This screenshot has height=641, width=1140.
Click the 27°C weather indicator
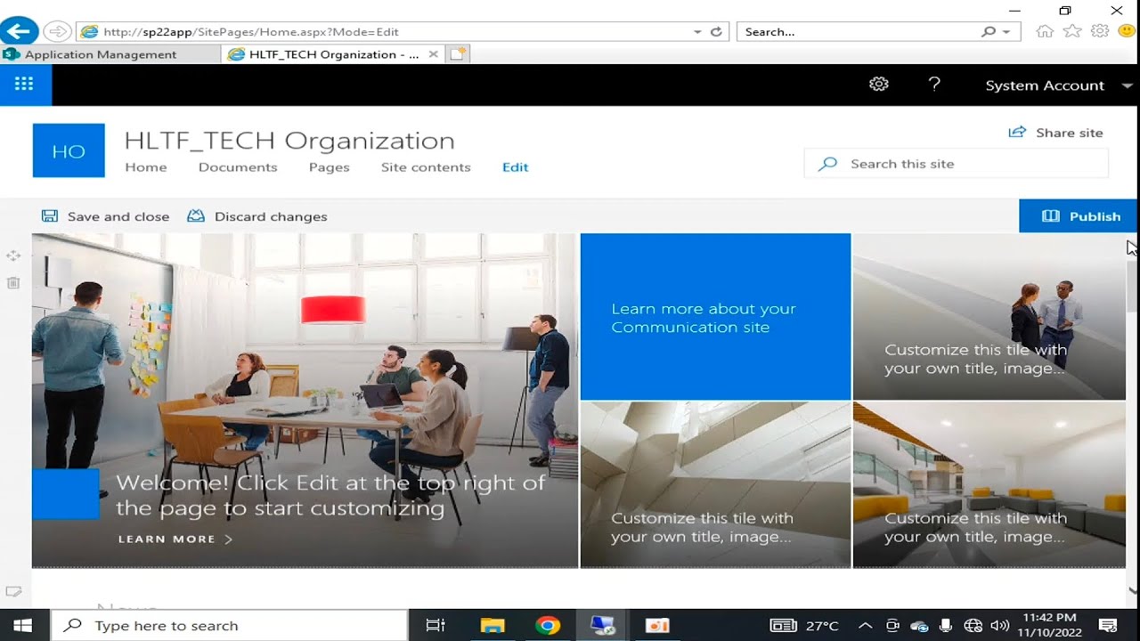click(x=805, y=626)
